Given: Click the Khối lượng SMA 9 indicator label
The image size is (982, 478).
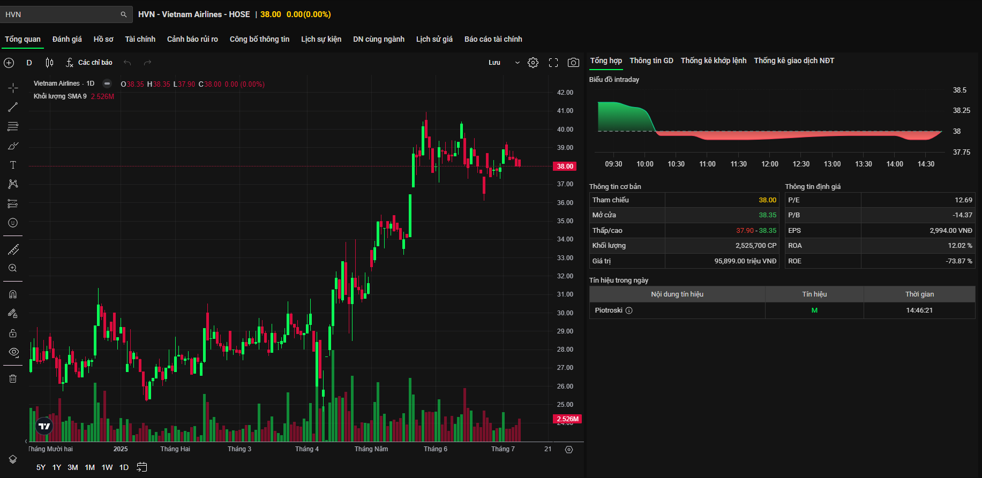Looking at the screenshot, I should point(60,96).
